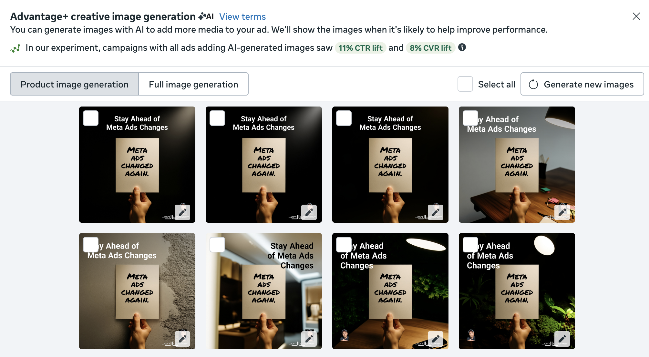Click the wooden table plant background thumbnail
Viewport: 649px width, 357px height.
point(390,291)
